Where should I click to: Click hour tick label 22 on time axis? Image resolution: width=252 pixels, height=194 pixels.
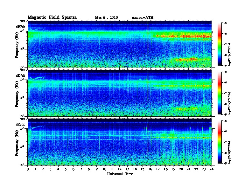pyautogui.click(x=196, y=169)
